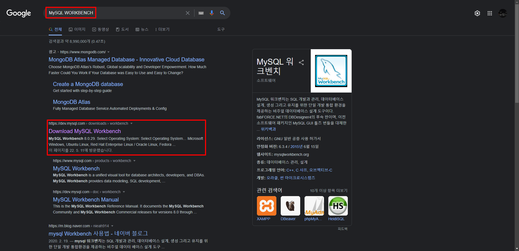Expand dropdown arrow beside nieah914 URL
The height and width of the screenshot is (251, 519).
coord(112,226)
